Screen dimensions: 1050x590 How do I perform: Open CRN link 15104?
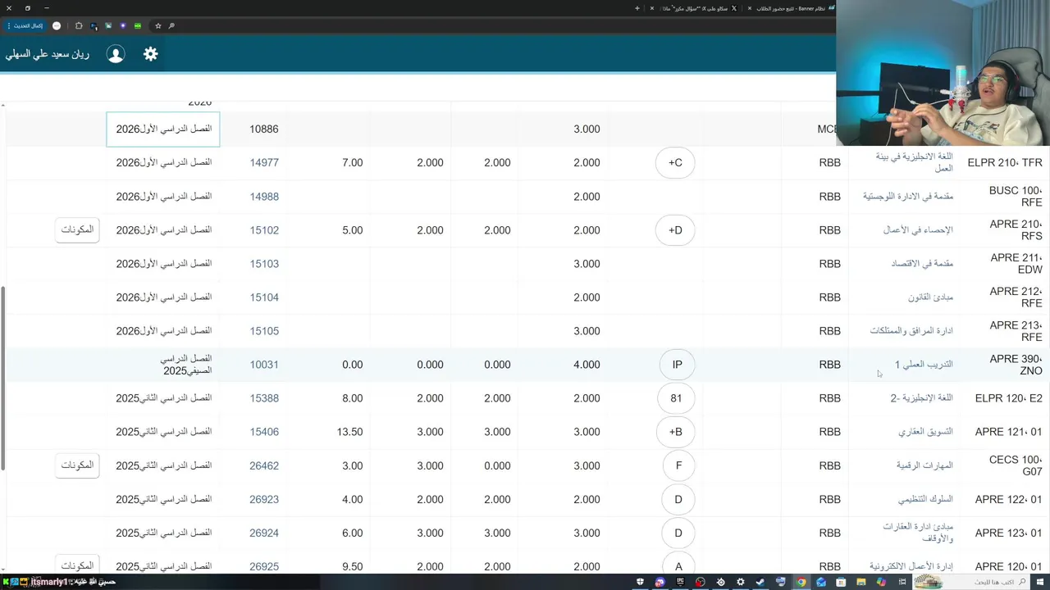click(264, 297)
